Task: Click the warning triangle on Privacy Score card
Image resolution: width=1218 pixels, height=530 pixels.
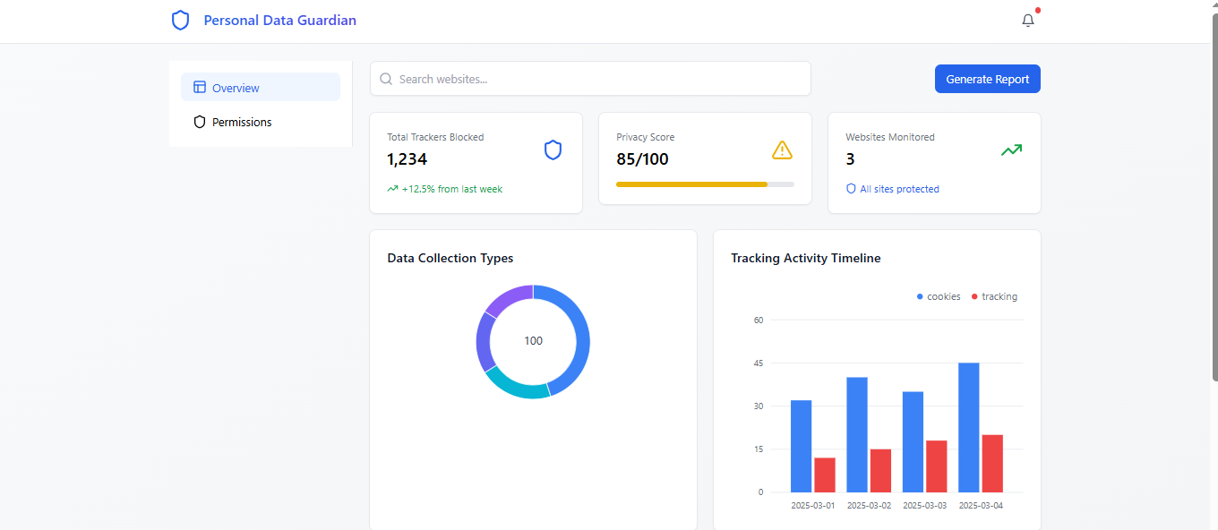Action: tap(783, 150)
